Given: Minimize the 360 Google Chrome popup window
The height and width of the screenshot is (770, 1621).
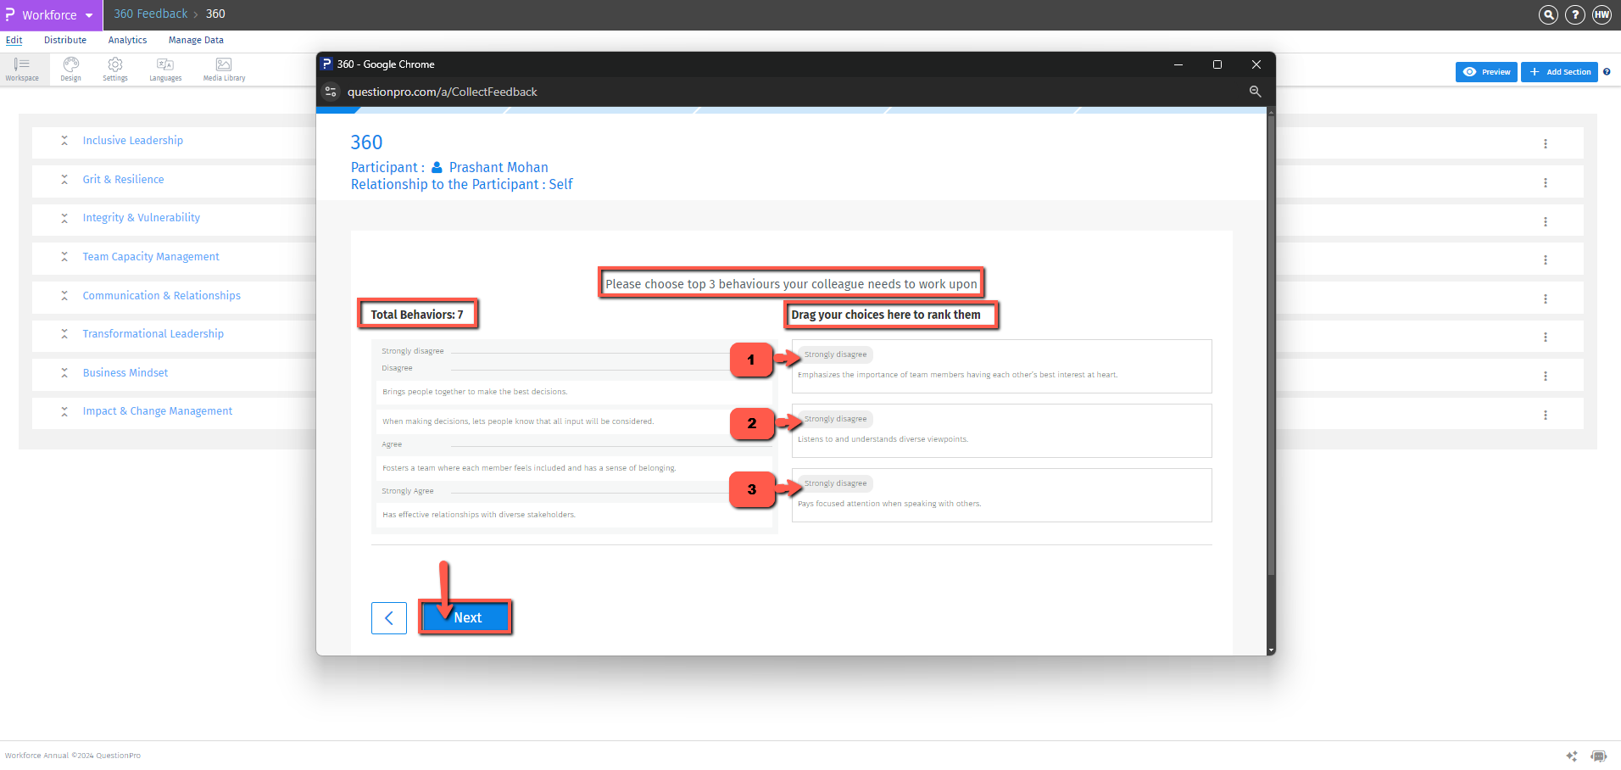Looking at the screenshot, I should pyautogui.click(x=1178, y=64).
